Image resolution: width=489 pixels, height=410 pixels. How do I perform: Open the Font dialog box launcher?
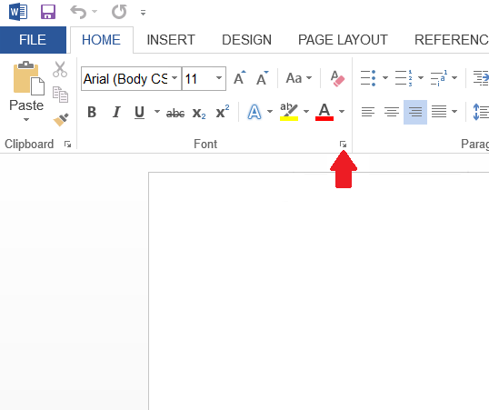[343, 145]
